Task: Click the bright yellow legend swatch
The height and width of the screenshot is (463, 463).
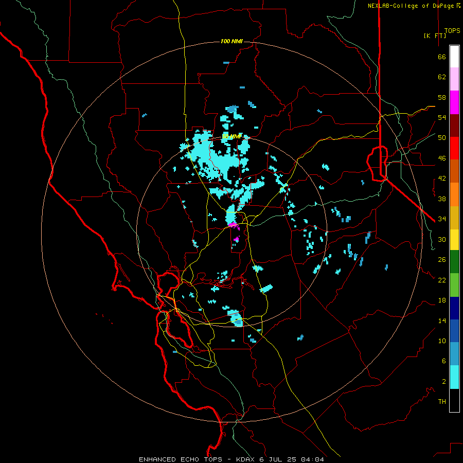Action: pyautogui.click(x=454, y=240)
